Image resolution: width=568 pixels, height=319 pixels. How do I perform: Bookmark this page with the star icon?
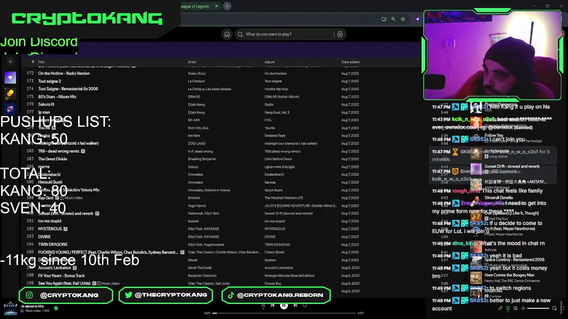[403, 19]
